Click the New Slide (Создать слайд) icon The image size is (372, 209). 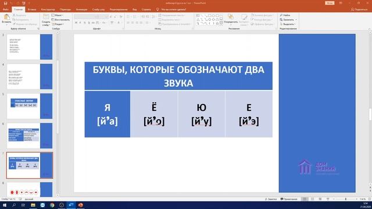tap(46, 17)
